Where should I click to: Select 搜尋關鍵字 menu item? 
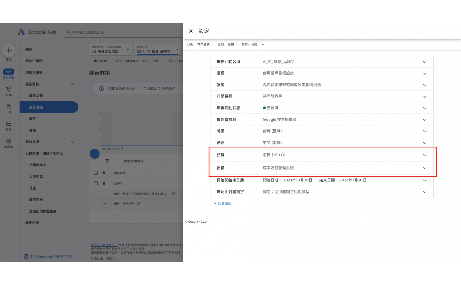click(x=38, y=165)
